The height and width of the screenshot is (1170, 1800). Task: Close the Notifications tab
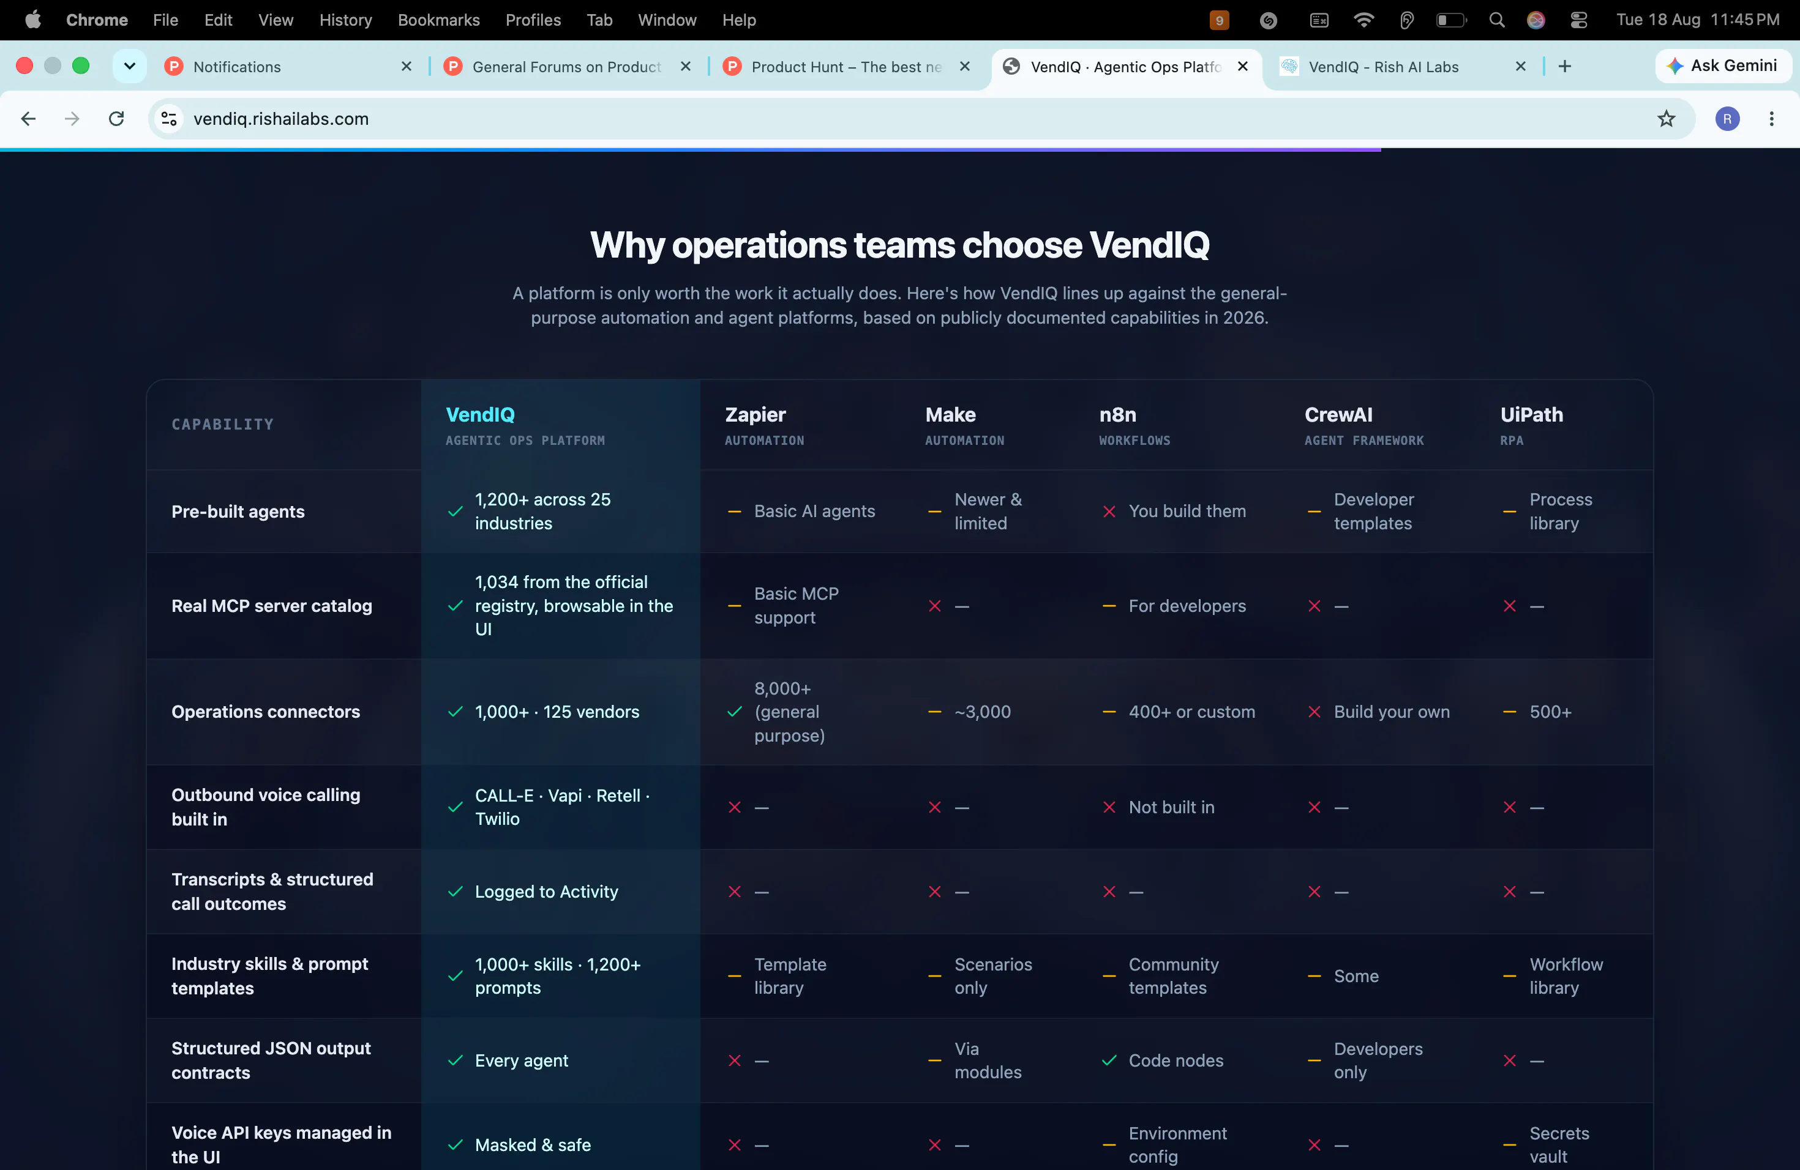[x=406, y=67]
